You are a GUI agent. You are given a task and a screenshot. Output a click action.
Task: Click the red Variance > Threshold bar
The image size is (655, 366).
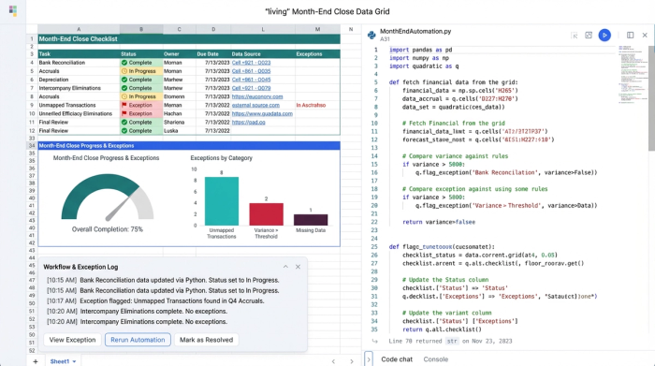pos(266,214)
